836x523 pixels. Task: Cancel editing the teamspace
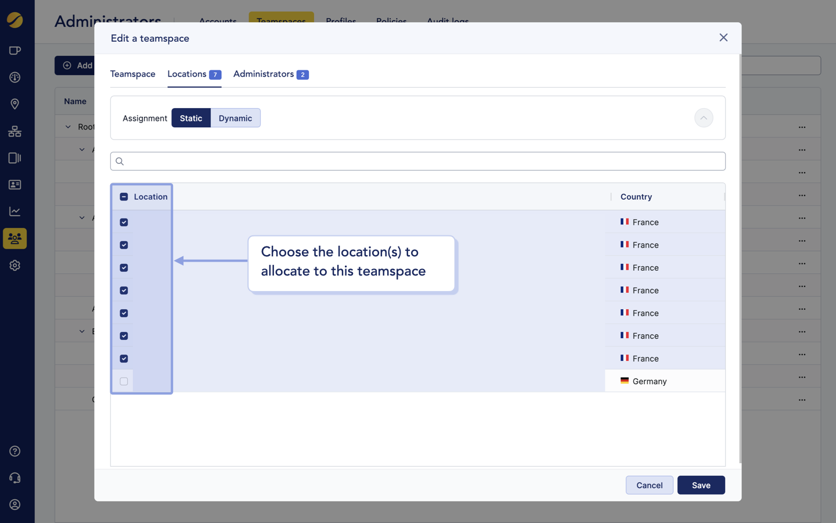tap(649, 485)
